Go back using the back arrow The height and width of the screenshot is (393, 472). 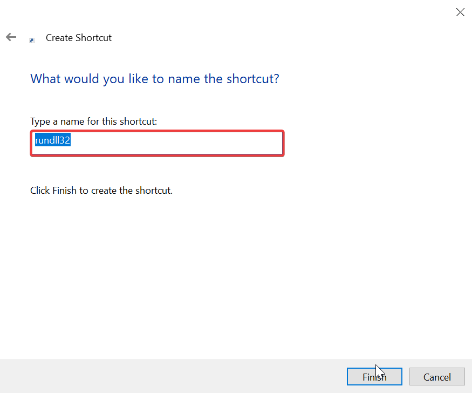point(11,37)
